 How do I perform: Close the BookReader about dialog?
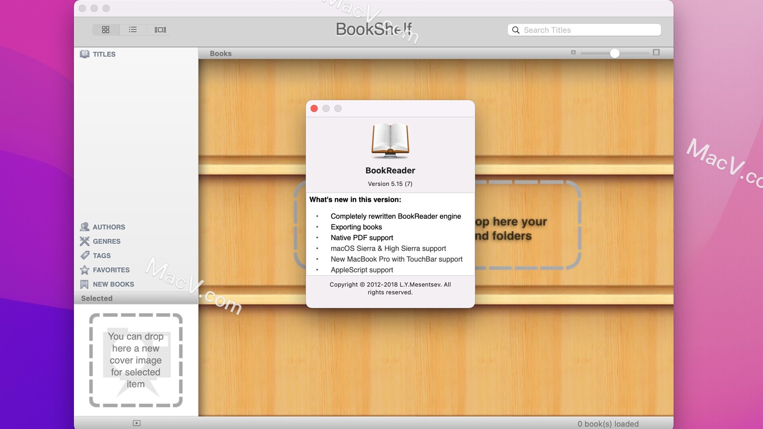pyautogui.click(x=314, y=108)
